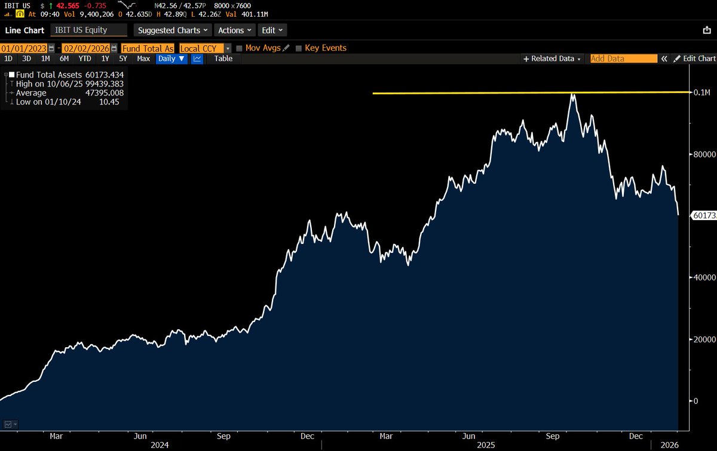Click the Line Chart title label
The width and height of the screenshot is (717, 451).
pyautogui.click(x=25, y=30)
